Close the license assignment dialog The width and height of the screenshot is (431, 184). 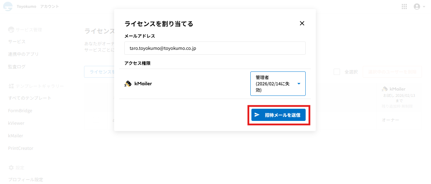coord(302,23)
